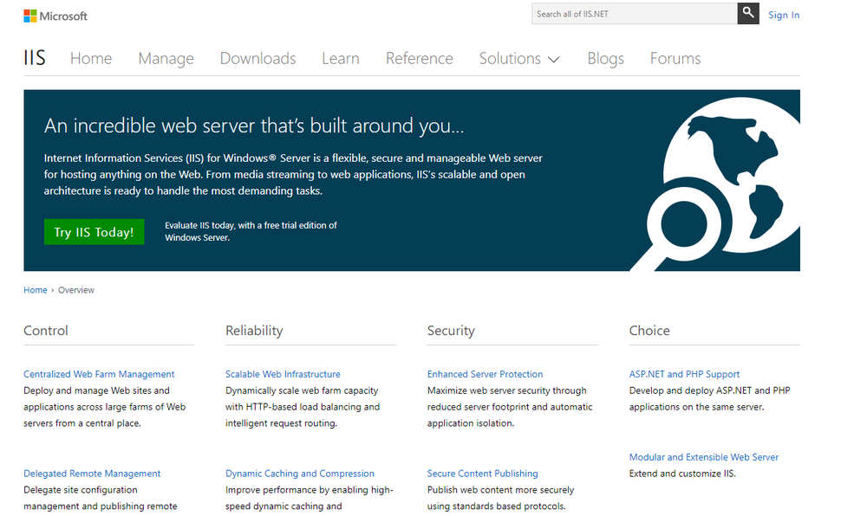Click the Choice section heading

pos(649,331)
